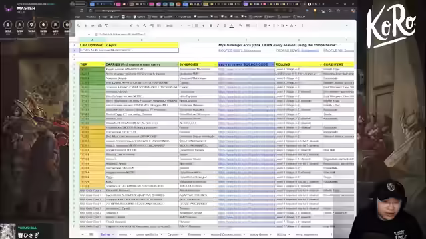Open text rotation dropdown
426x239 pixels.
click(x=293, y=25)
